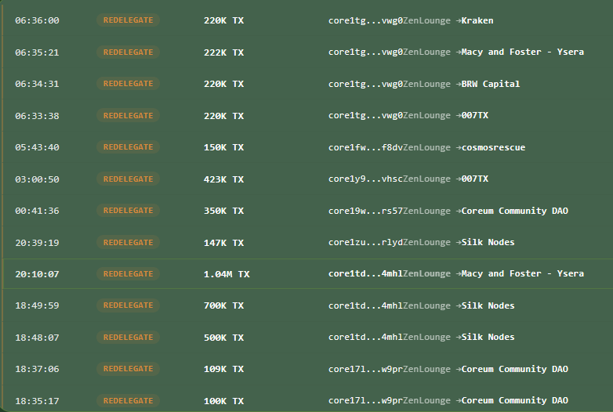Click the 109K TX amount
The image size is (613, 412).
pyautogui.click(x=223, y=369)
